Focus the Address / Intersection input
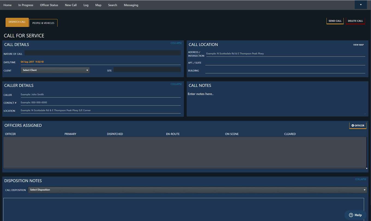This screenshot has width=371, height=221. click(x=285, y=54)
